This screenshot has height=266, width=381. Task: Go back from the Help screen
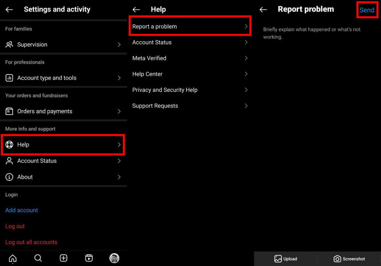tap(136, 10)
